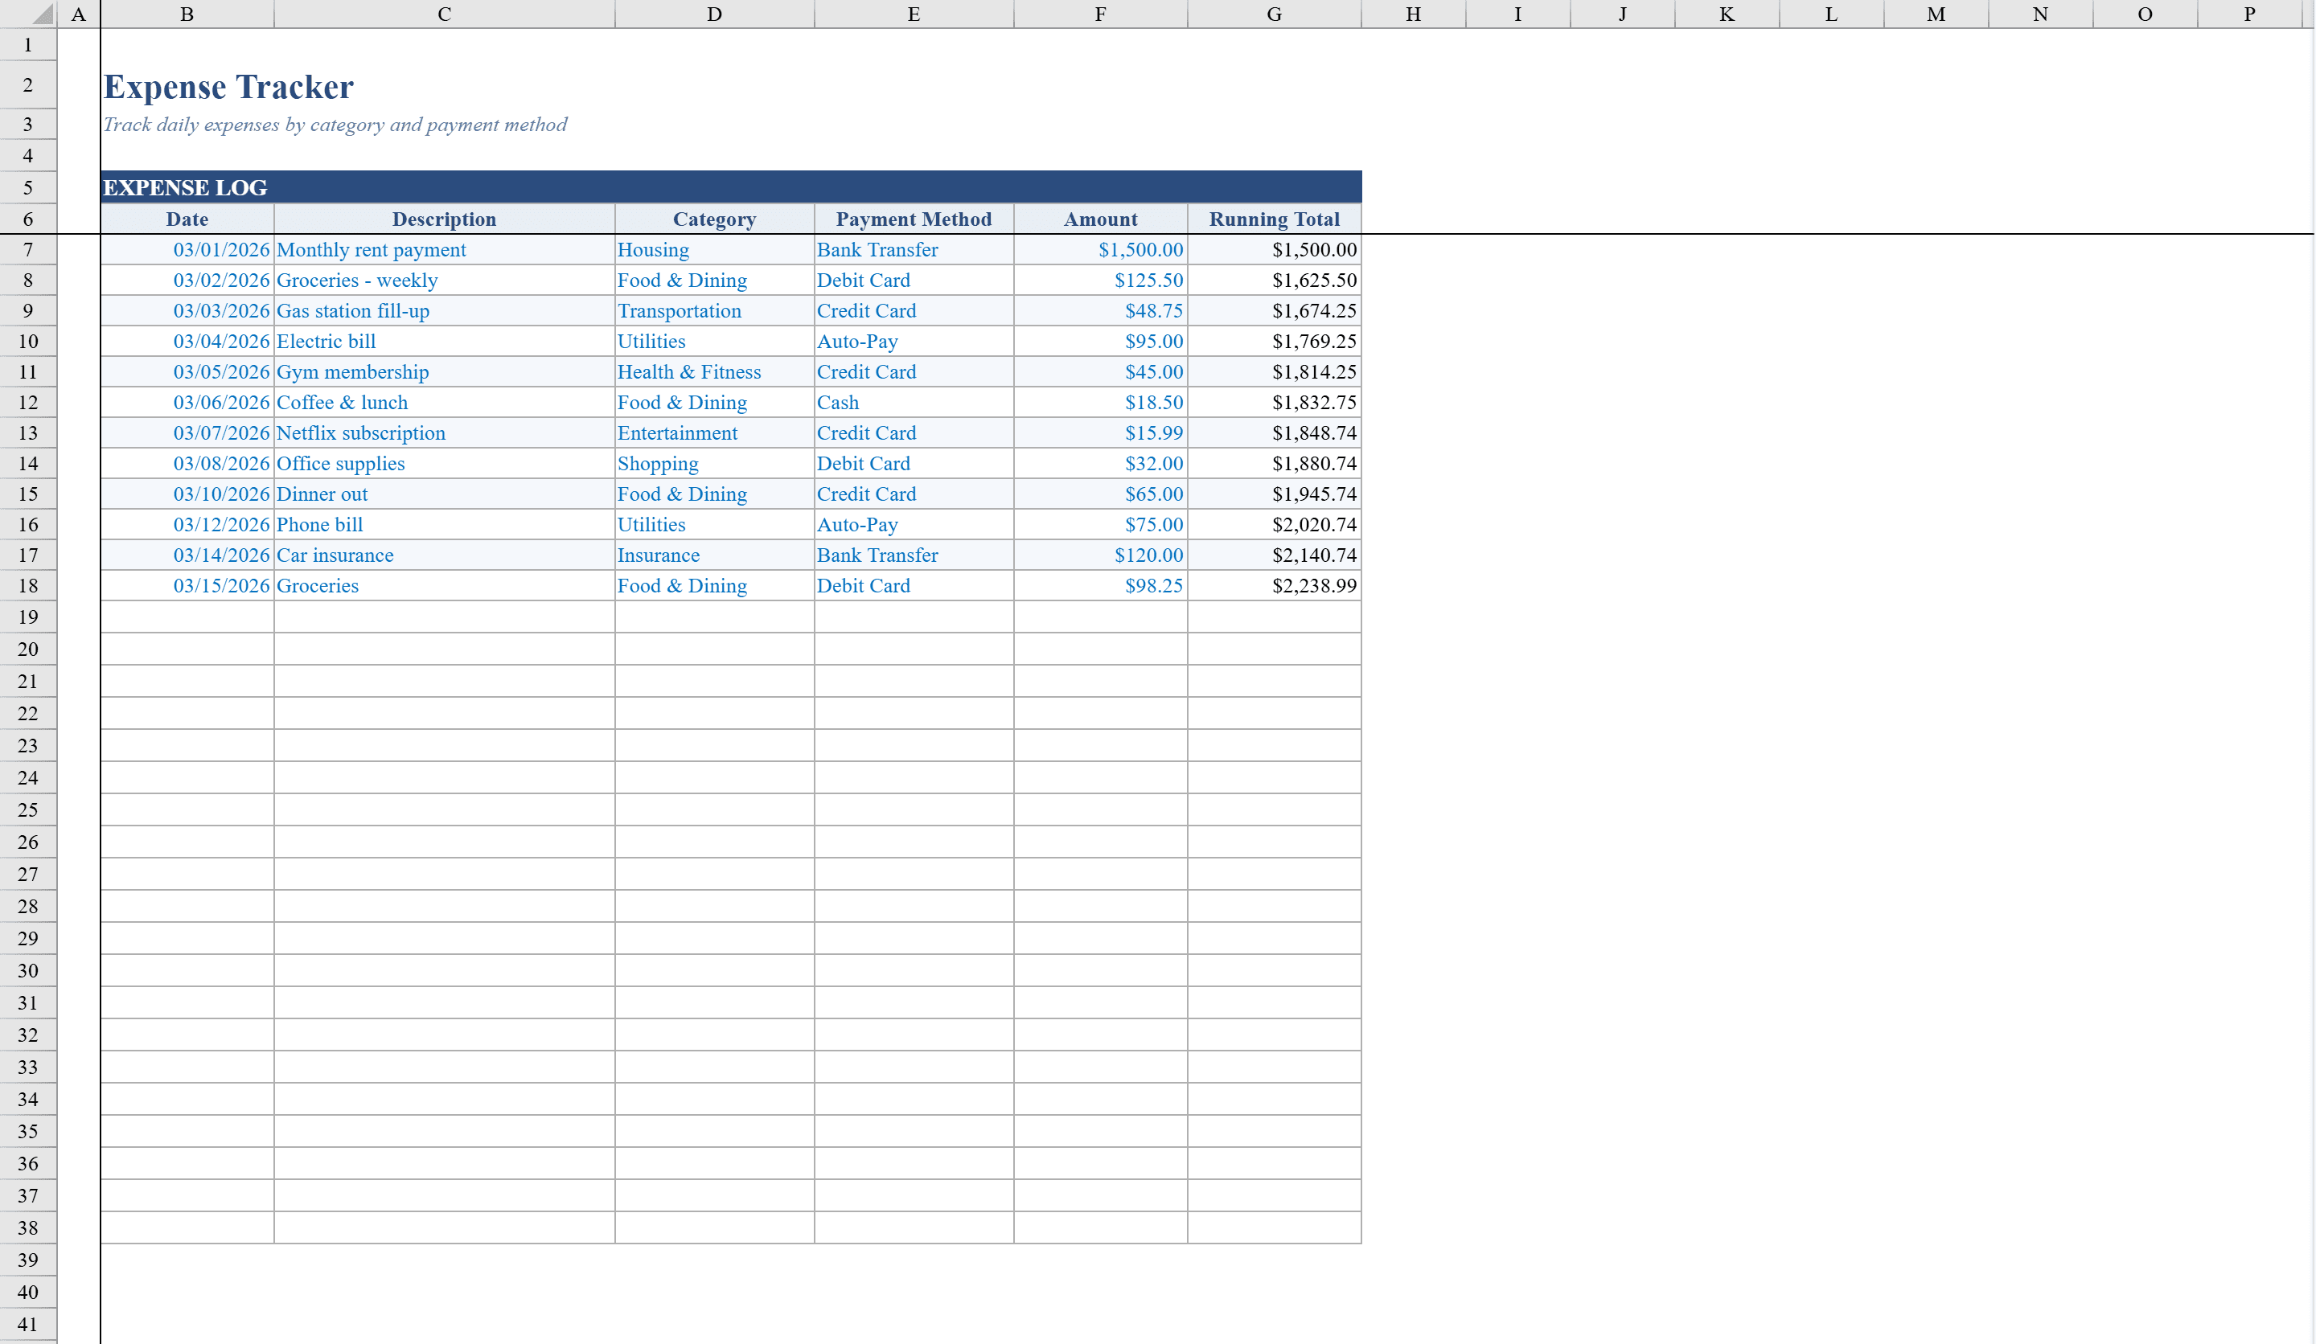Select an empty cell in row 19
Screen dimensions: 2316x1344
[x=445, y=617]
